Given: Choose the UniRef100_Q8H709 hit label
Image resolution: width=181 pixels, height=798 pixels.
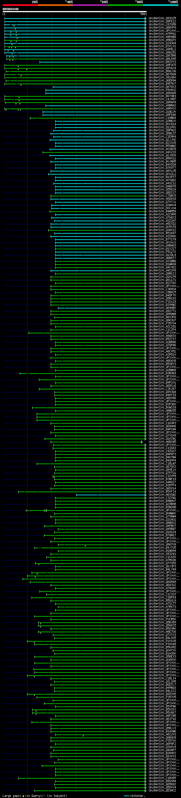Looking at the screenshot, I should 162,545.
